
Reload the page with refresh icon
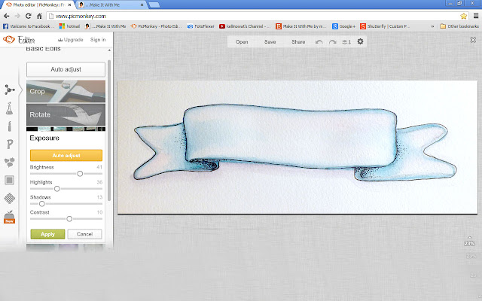click(x=29, y=16)
